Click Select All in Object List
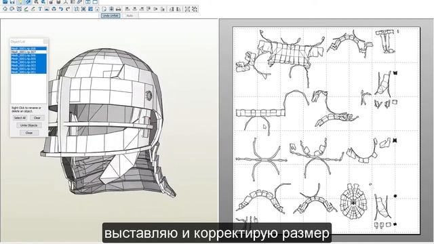The height and width of the screenshot is (244, 434). 20,117
